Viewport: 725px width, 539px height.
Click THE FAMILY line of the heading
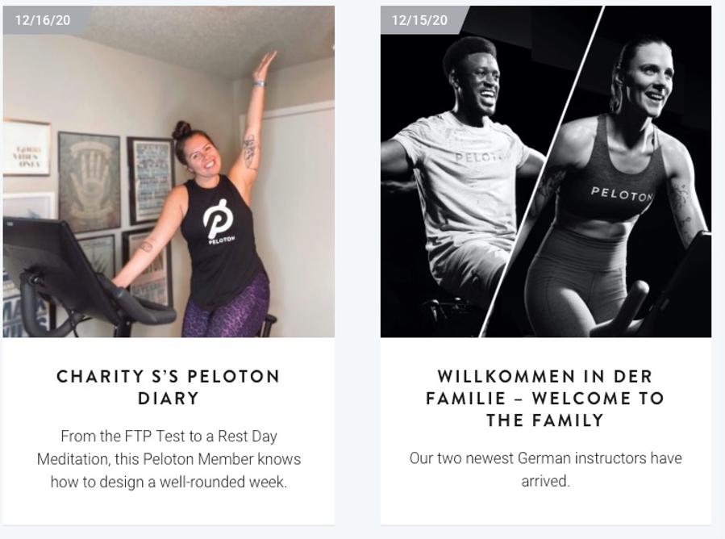click(545, 420)
